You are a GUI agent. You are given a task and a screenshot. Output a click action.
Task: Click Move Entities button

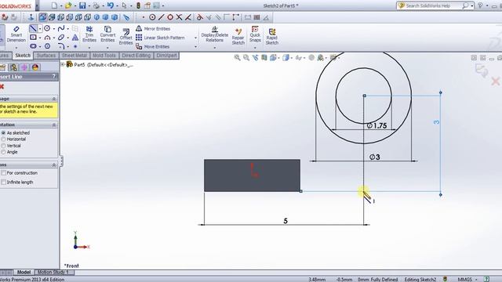tap(152, 46)
